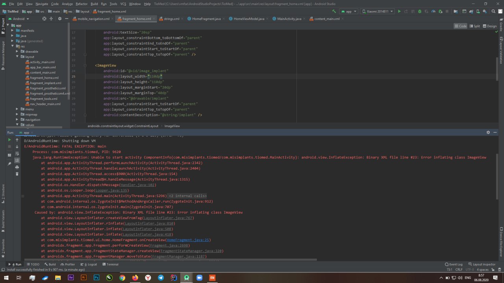Open Firefox from the Windows taskbar

click(135, 277)
